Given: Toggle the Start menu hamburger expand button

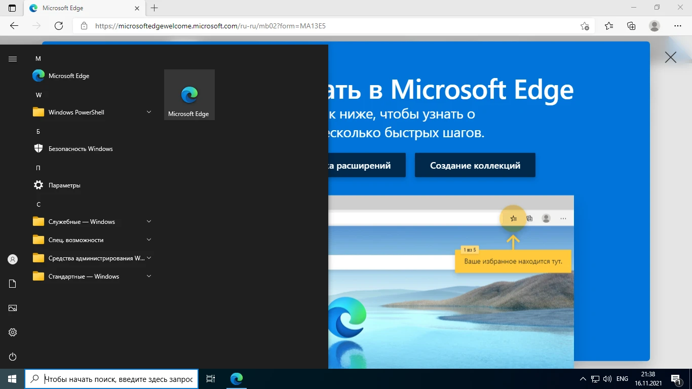Looking at the screenshot, I should [13, 59].
